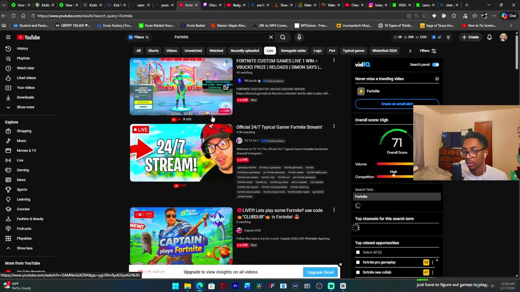Viewport: 520px width, 292px height.
Task: Collapse the Explore list with Show less
Action: [24, 248]
